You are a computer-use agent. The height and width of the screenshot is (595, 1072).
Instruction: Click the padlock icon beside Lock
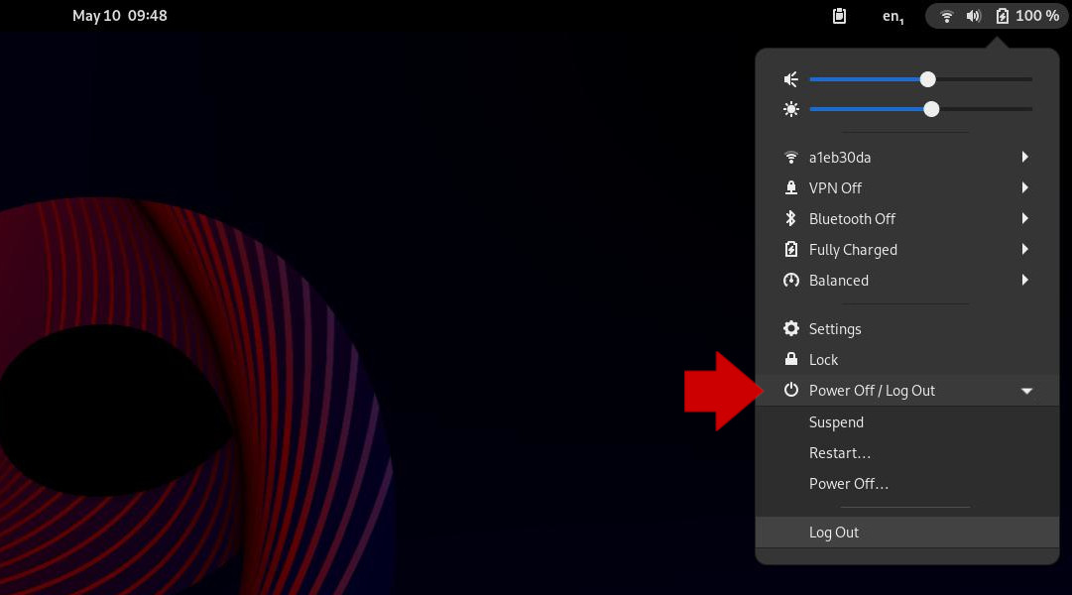[x=790, y=359]
